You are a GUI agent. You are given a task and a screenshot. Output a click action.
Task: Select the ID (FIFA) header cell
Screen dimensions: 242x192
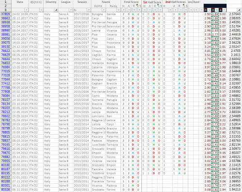click(x=36, y=2)
